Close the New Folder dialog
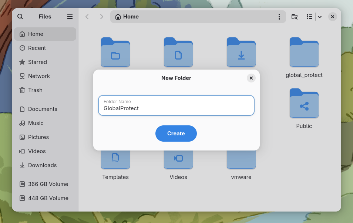Viewport: 353px width, 223px height. (x=251, y=78)
